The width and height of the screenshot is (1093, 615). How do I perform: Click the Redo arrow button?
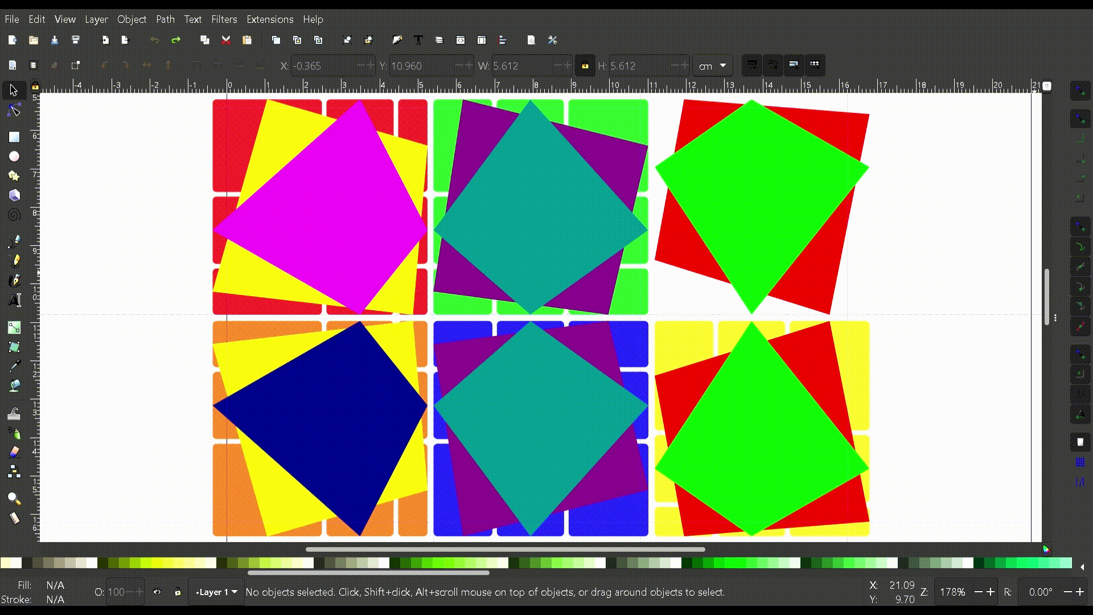point(176,40)
